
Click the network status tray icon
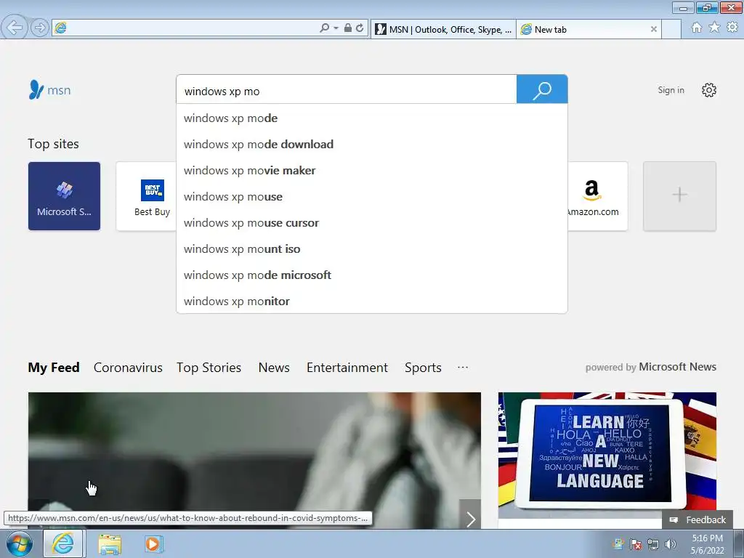tap(653, 544)
